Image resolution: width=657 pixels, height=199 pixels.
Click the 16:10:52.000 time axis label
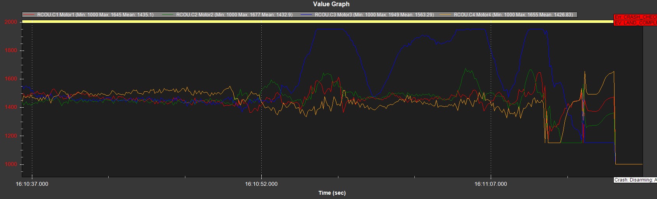(x=261, y=184)
